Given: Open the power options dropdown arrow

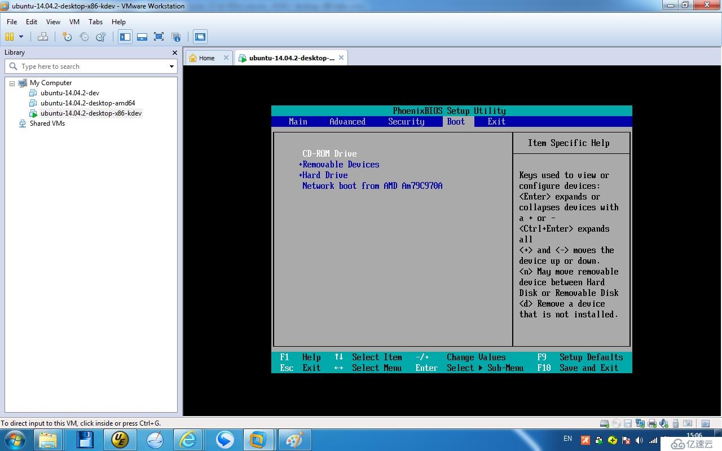Looking at the screenshot, I should click(21, 37).
